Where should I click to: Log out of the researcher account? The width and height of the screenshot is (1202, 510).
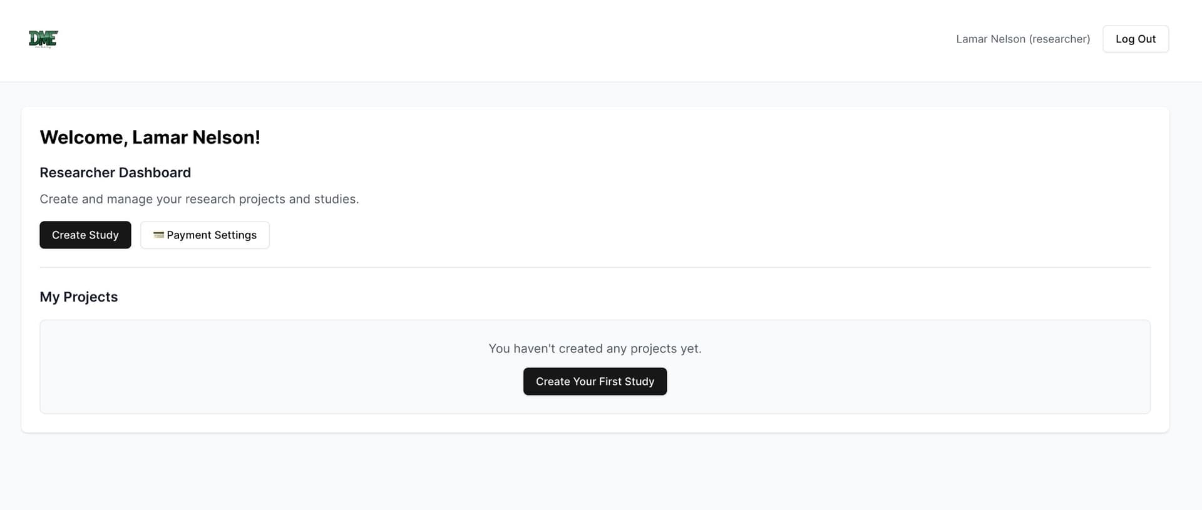click(x=1135, y=39)
